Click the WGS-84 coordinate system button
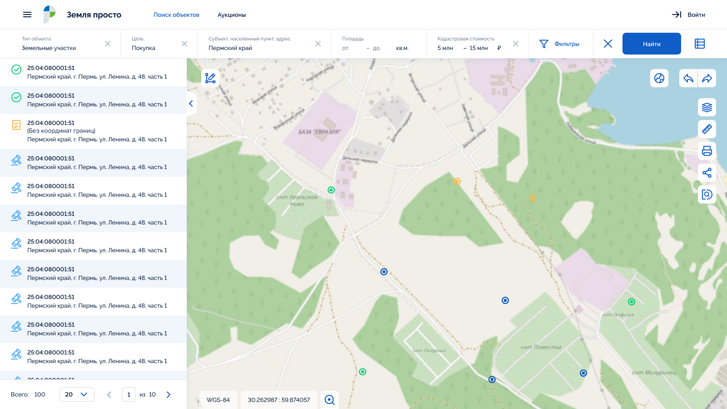 pos(218,400)
